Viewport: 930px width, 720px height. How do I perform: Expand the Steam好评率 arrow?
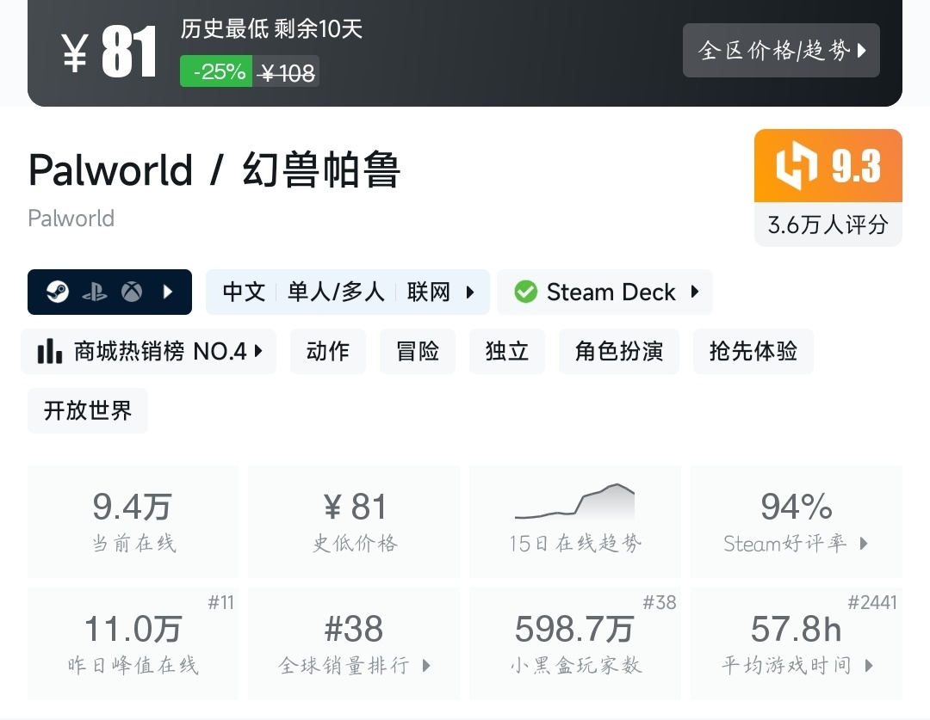point(864,544)
